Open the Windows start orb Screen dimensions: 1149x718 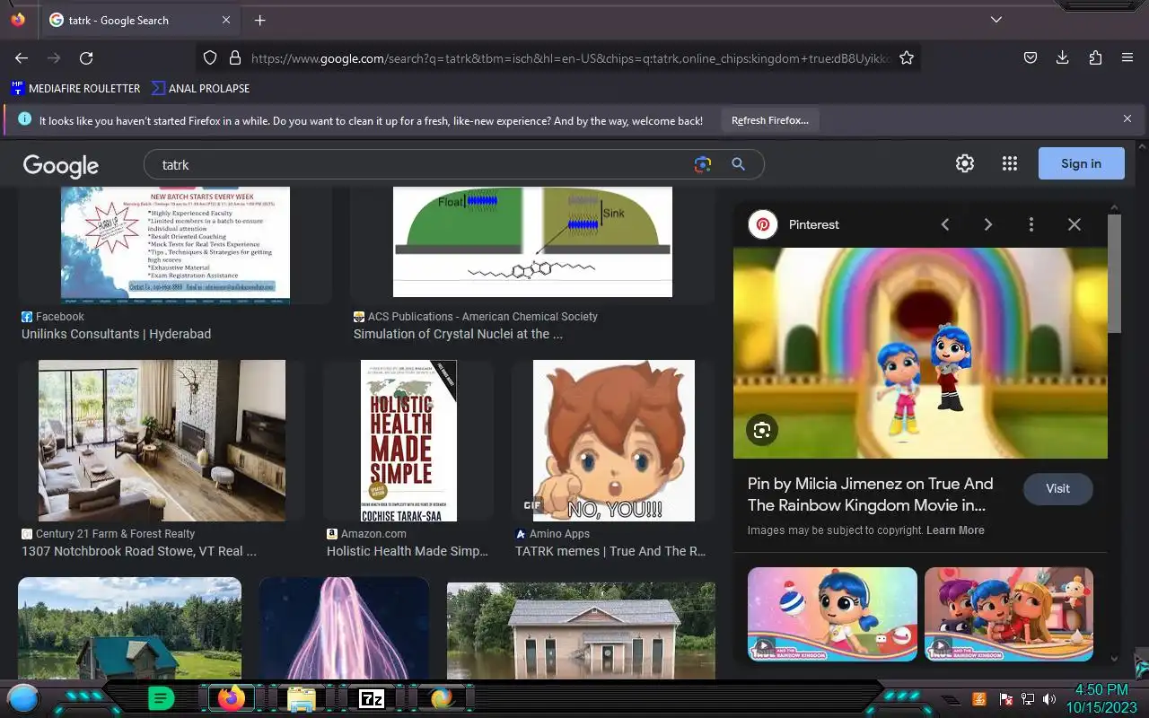[23, 698]
